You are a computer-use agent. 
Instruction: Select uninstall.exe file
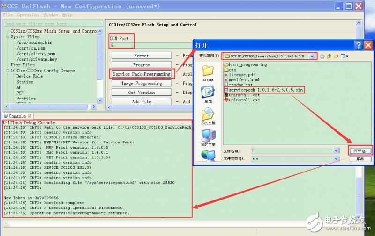(242, 100)
